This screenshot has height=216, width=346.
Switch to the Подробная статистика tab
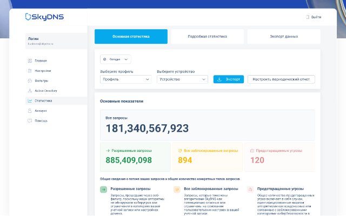pyautogui.click(x=208, y=36)
